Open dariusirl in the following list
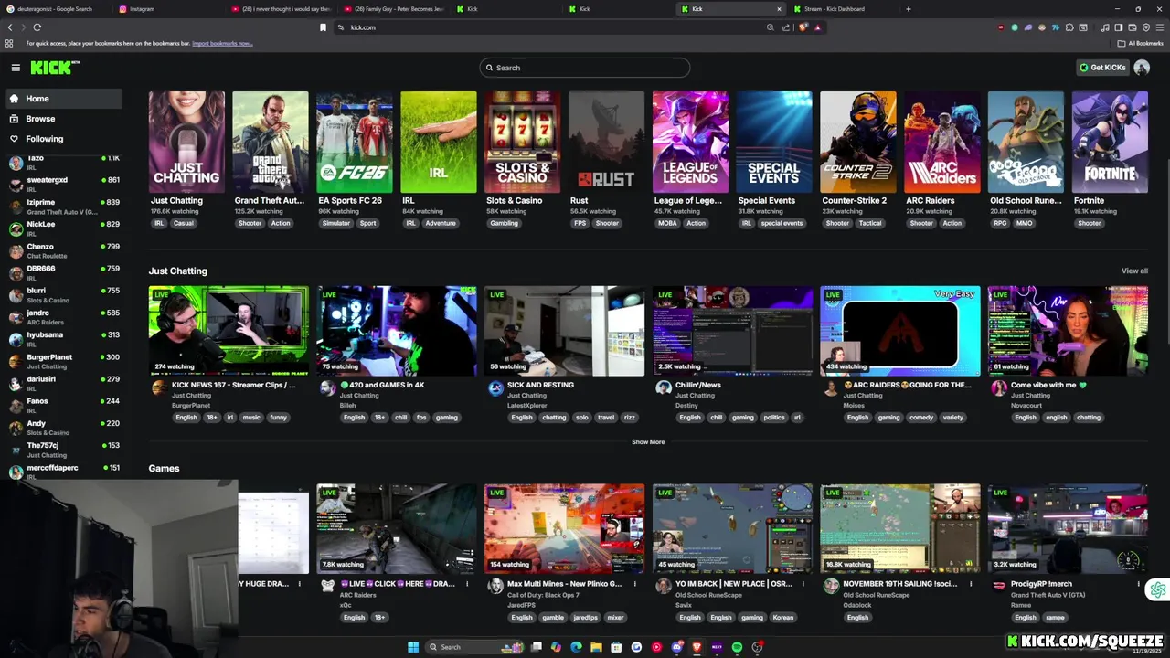 tap(62, 383)
